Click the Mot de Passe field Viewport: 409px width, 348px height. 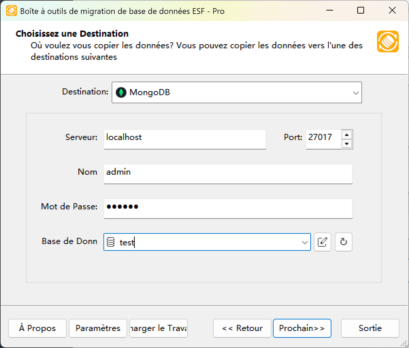(228, 208)
